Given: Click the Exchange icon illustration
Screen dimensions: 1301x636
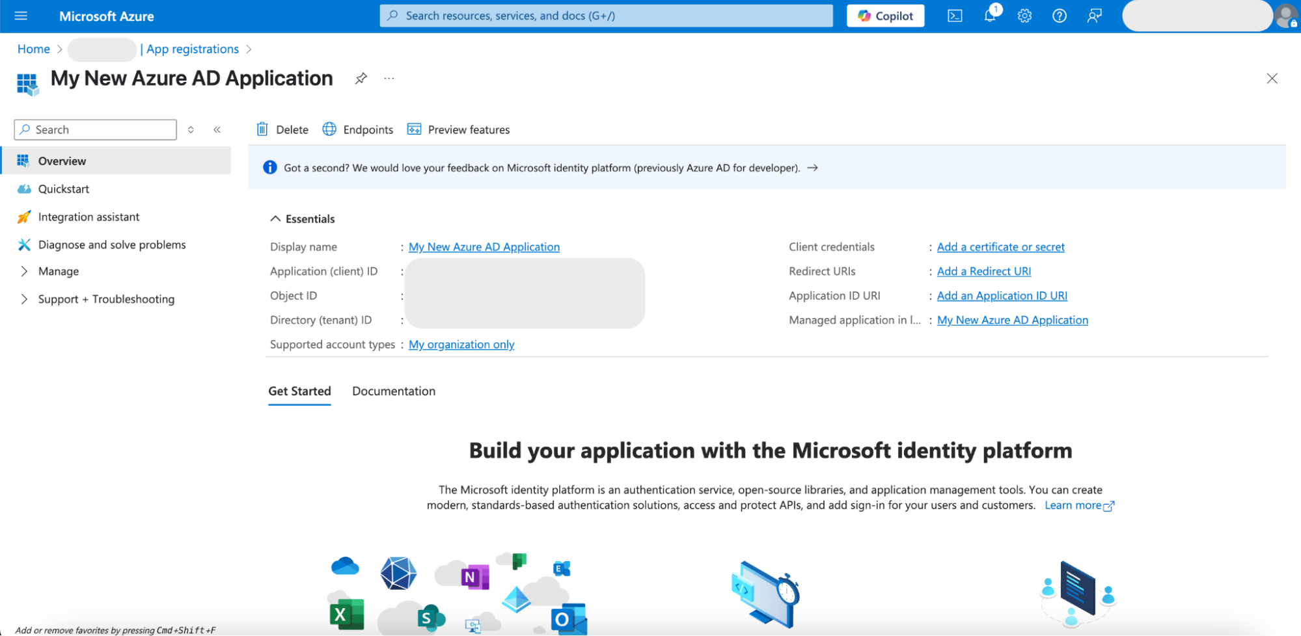Looking at the screenshot, I should [x=562, y=568].
